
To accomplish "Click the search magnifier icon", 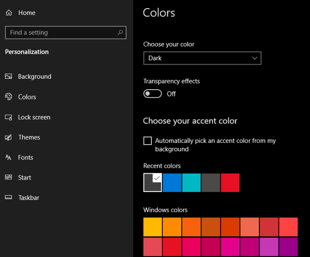I will (x=120, y=33).
